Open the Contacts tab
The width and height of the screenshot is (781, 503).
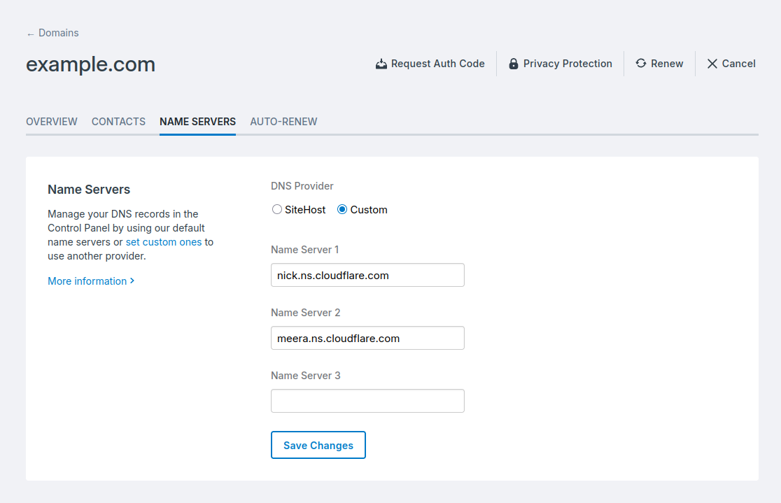click(118, 121)
